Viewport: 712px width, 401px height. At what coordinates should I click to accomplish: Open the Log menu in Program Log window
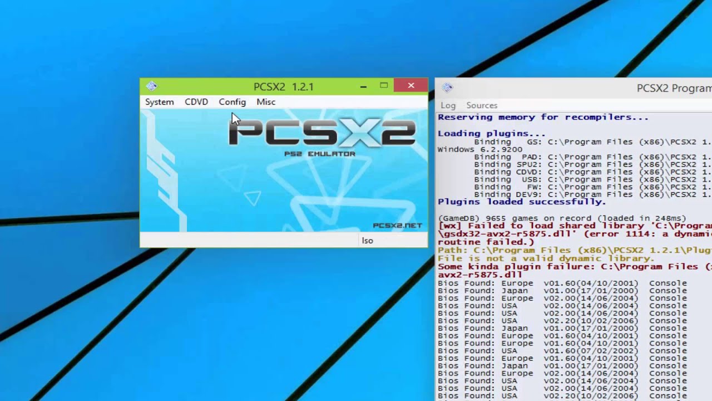pos(448,105)
